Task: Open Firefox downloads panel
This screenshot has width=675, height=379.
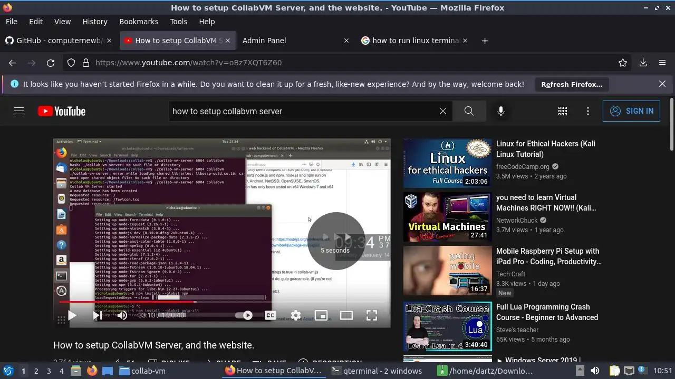Action: [643, 63]
